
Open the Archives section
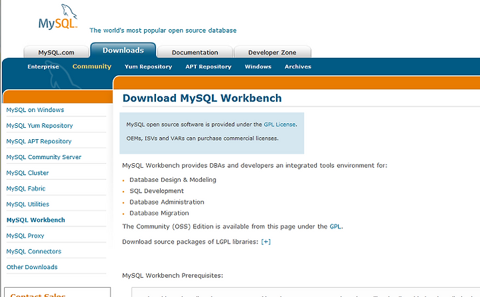(x=298, y=67)
